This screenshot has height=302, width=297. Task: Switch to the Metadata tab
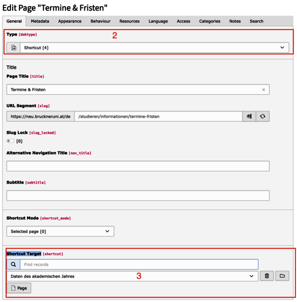pos(40,21)
